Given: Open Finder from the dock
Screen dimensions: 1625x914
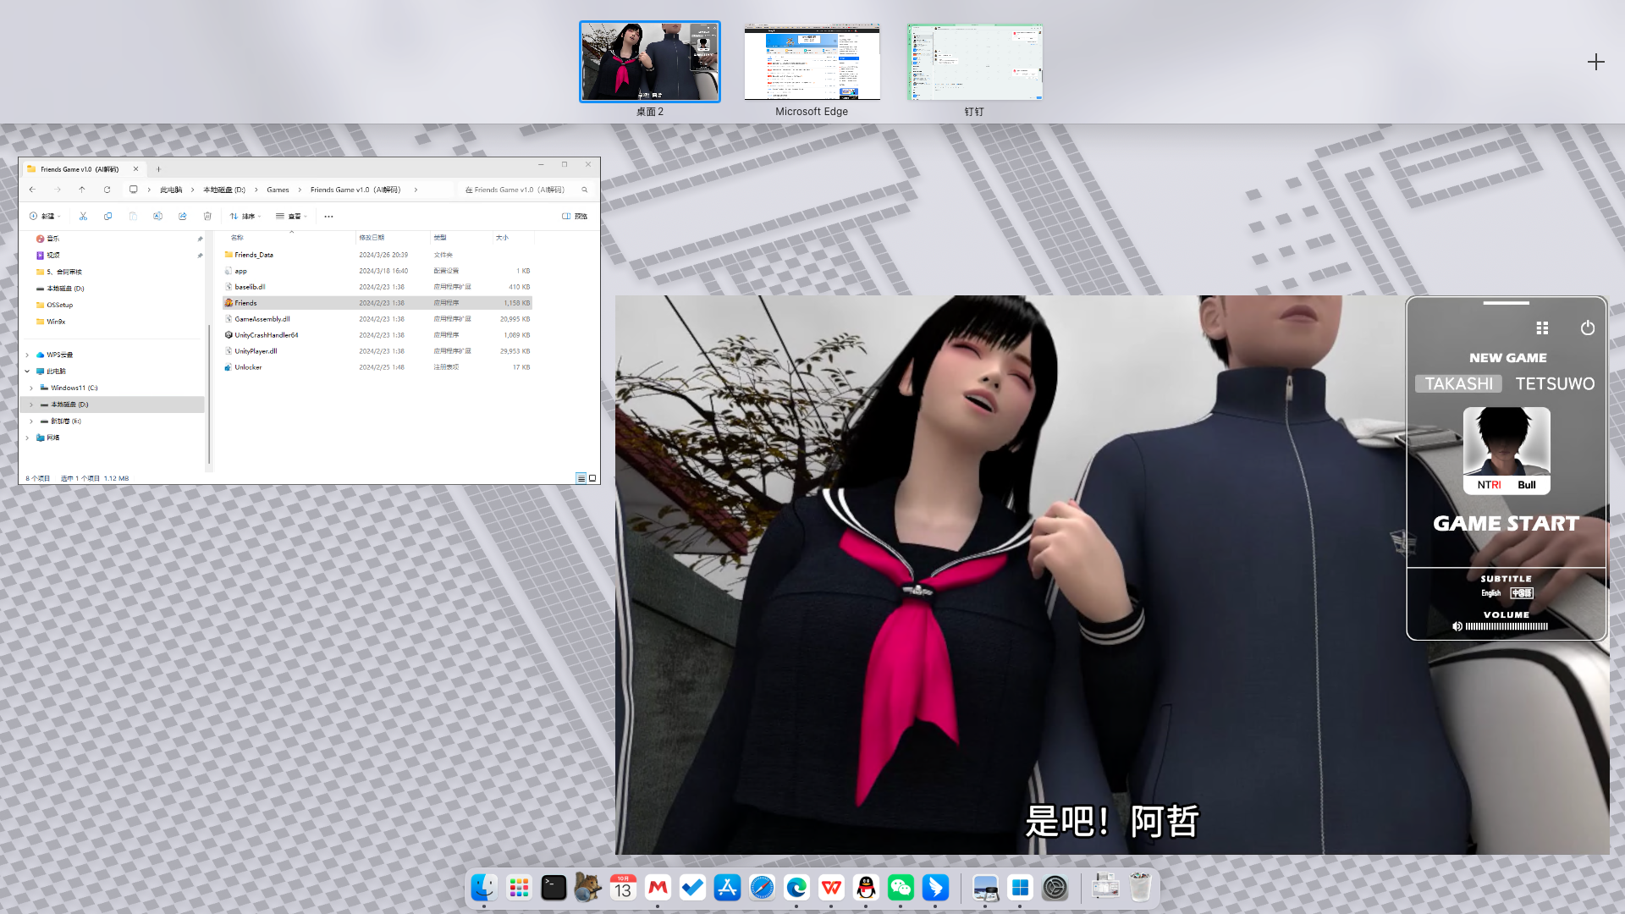Looking at the screenshot, I should click(x=484, y=888).
